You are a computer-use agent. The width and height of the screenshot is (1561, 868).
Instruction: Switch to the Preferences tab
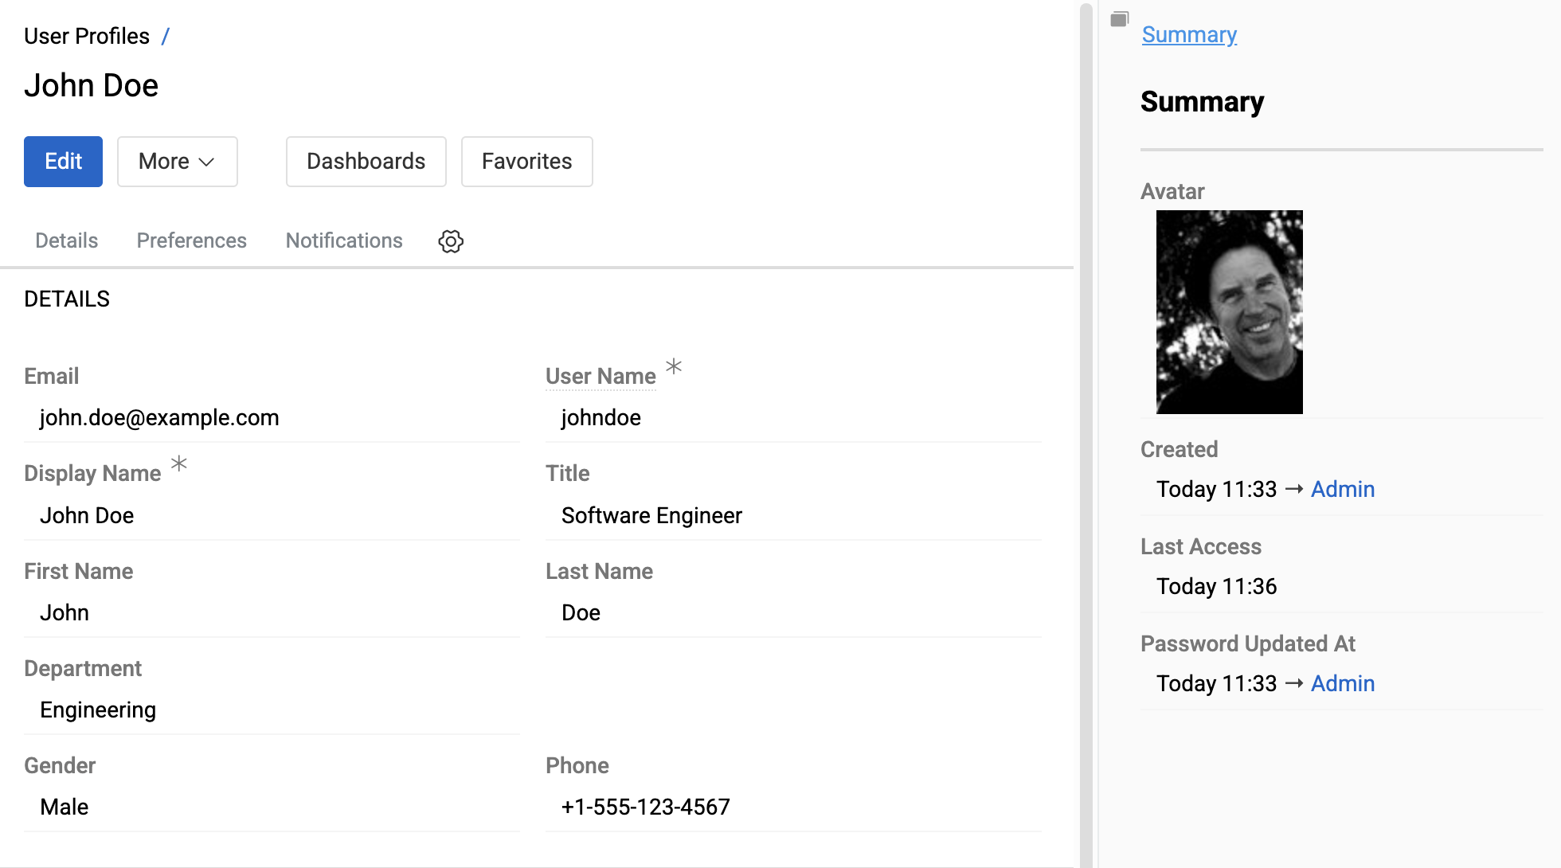(x=191, y=240)
